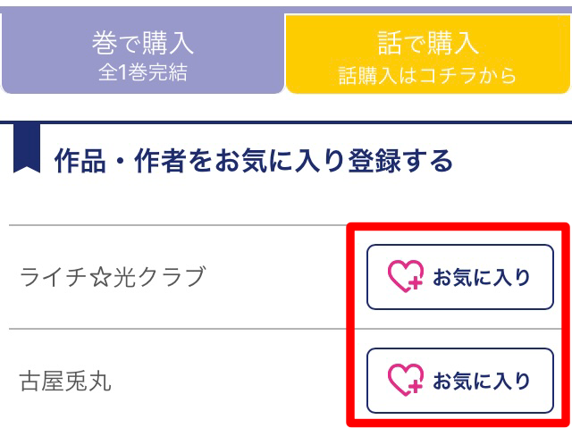Click the 話で購入 main label text
Viewport: 572px width, 428px height.
pos(428,43)
